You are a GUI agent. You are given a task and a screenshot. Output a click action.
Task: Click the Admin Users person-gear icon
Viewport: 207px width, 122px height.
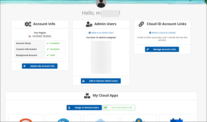point(89,24)
